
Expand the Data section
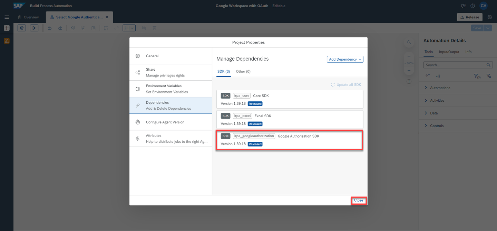(x=458, y=113)
